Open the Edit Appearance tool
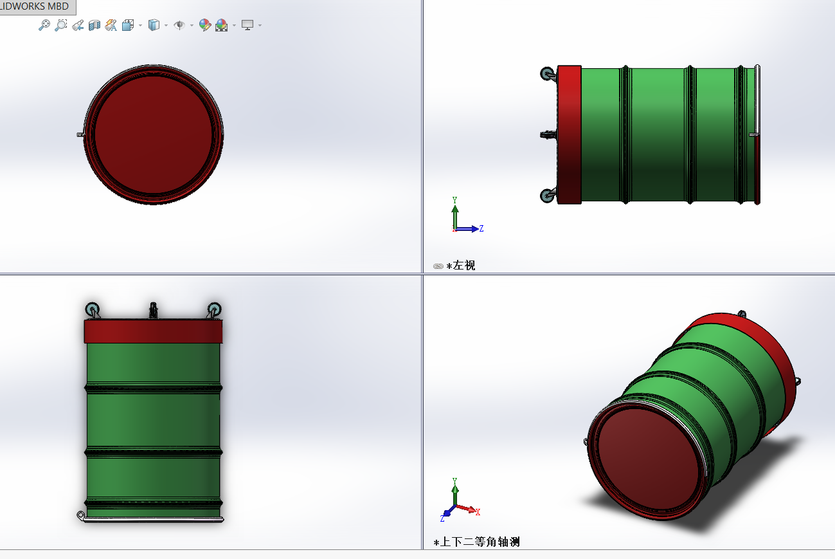This screenshot has height=559, width=835. [x=205, y=25]
